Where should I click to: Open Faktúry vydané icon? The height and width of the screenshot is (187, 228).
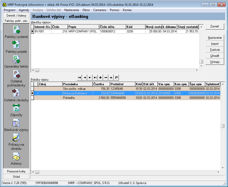click(x=16, y=30)
